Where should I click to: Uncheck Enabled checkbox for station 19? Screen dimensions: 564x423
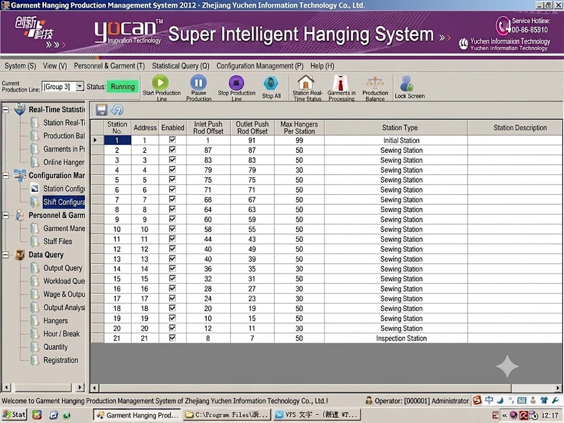click(x=172, y=318)
